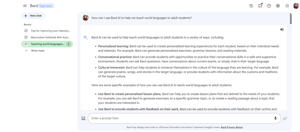The height and width of the screenshot is (132, 300).
Task: Open the Google apps grid
Action: 287,6
